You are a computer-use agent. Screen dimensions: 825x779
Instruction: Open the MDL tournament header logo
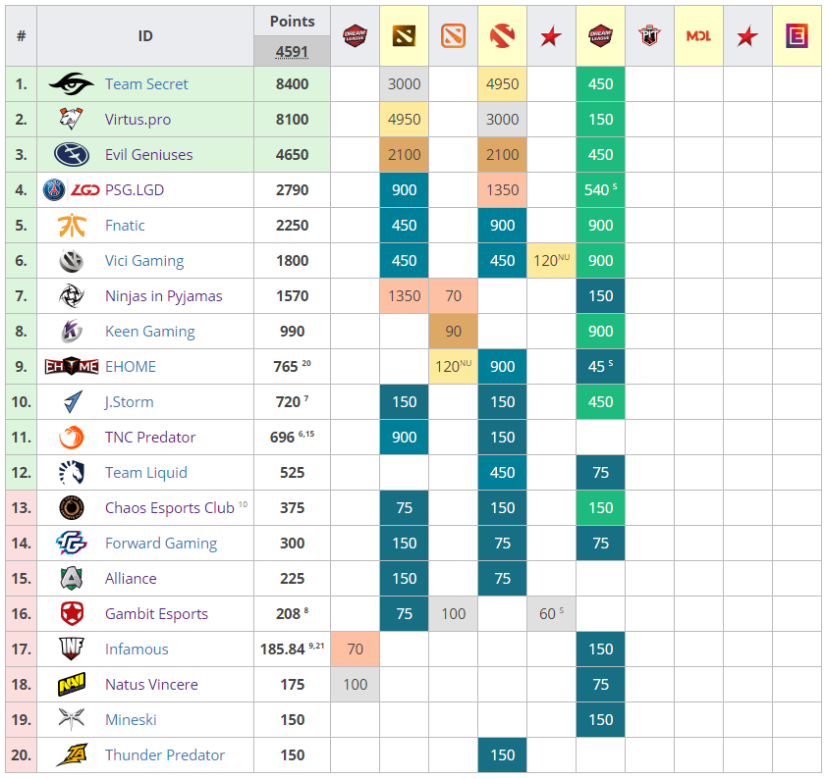point(698,36)
